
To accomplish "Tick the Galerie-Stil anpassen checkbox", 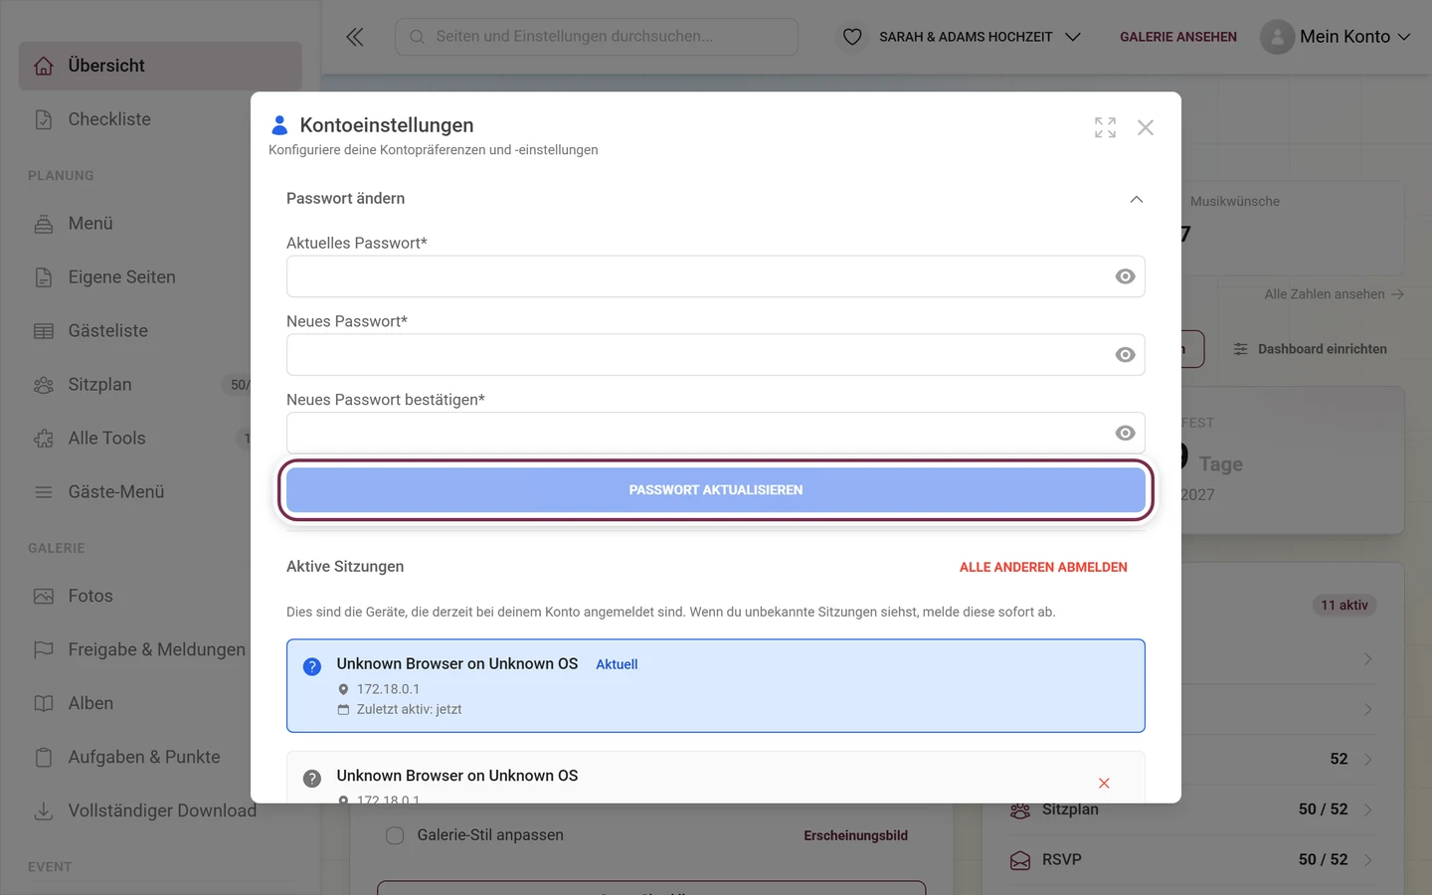I will pyautogui.click(x=395, y=835).
